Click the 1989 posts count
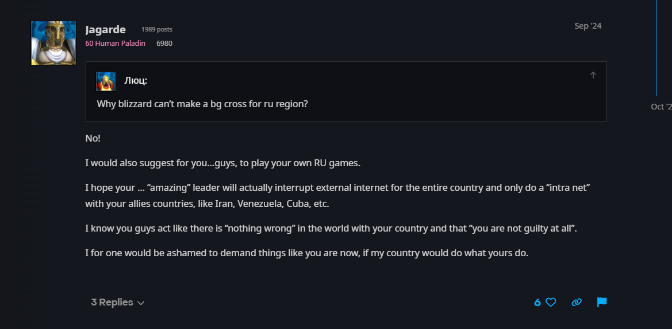Image resolution: width=672 pixels, height=329 pixels. pos(157,29)
